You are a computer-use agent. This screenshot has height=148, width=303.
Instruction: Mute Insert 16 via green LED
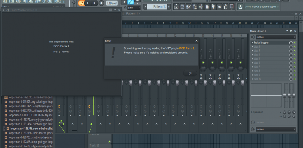tap(212, 62)
